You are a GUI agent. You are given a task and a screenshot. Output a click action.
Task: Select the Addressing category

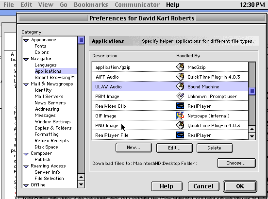tap(47, 109)
